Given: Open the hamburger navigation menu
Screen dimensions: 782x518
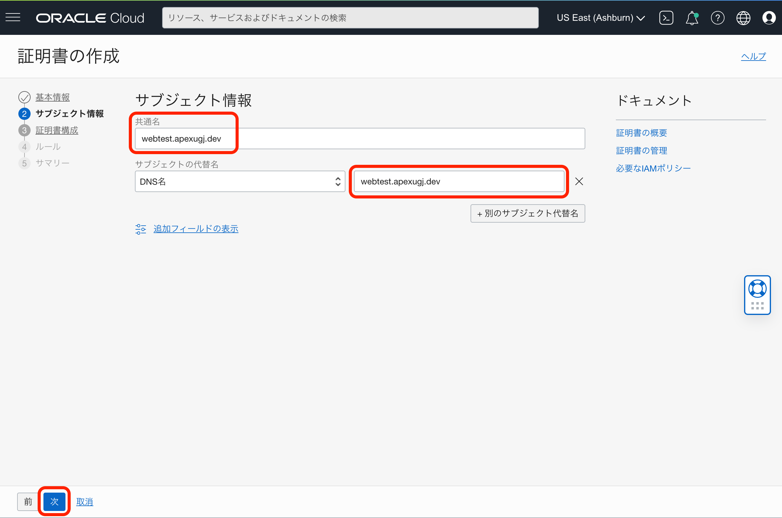Looking at the screenshot, I should tap(13, 17).
